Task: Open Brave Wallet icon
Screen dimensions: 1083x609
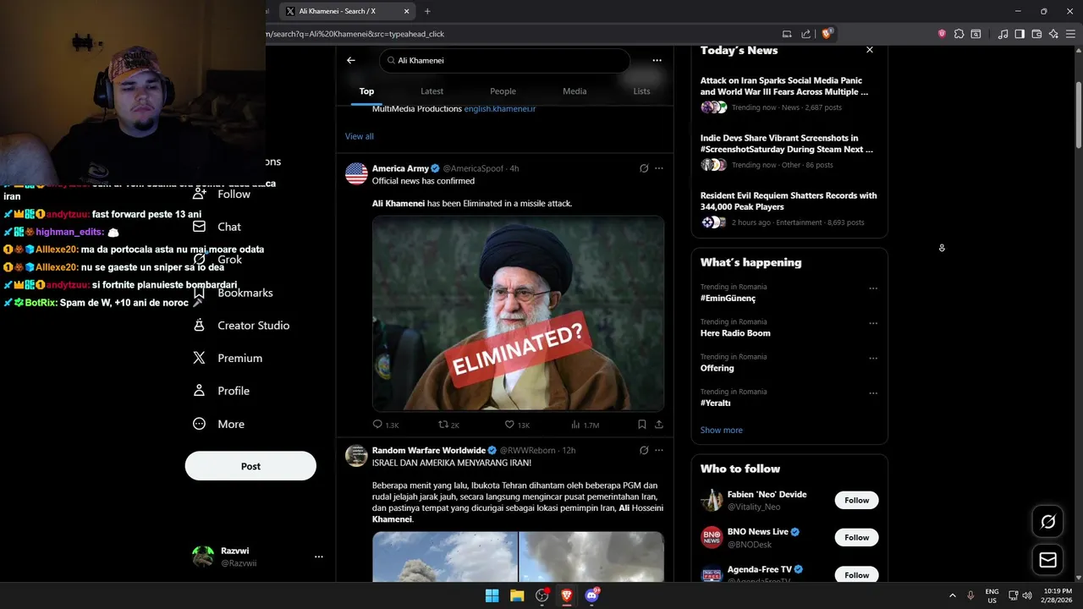Action: (1036, 34)
